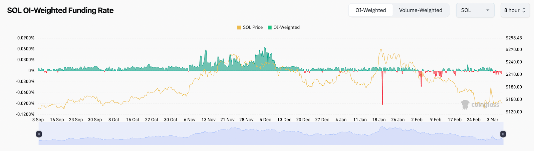This screenshot has height=151, width=534.
Task: Click the left range slider handle
Action: click(x=39, y=134)
